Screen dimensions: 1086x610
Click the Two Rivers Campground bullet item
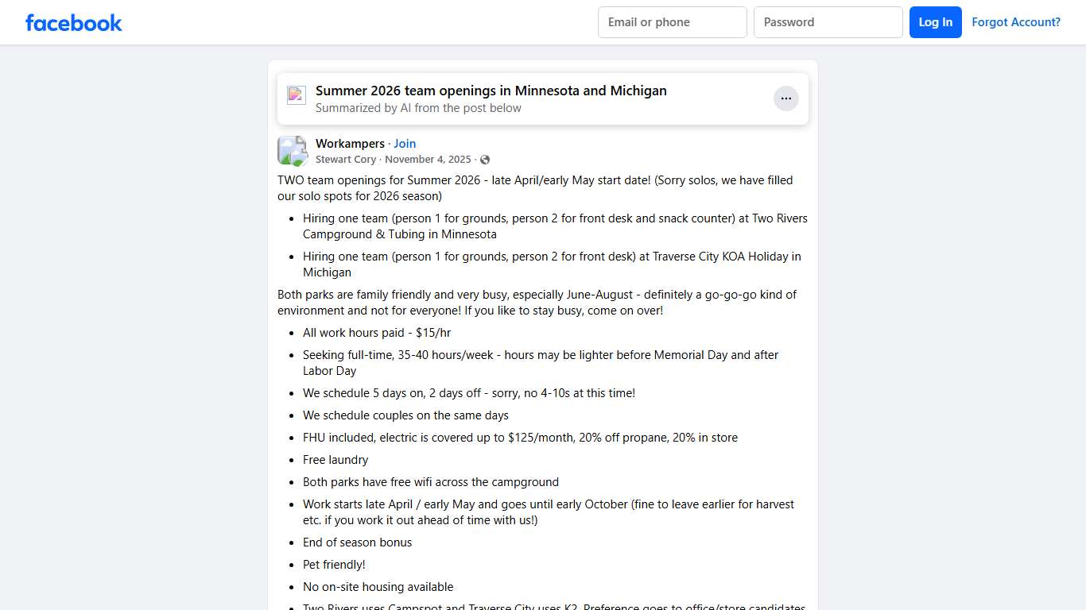[554, 226]
